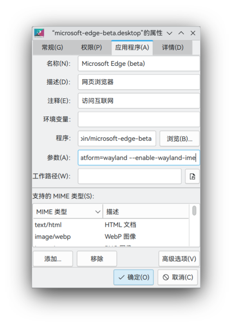Open the 权限(P) tab
This screenshot has height=326, width=233.
pyautogui.click(x=91, y=47)
